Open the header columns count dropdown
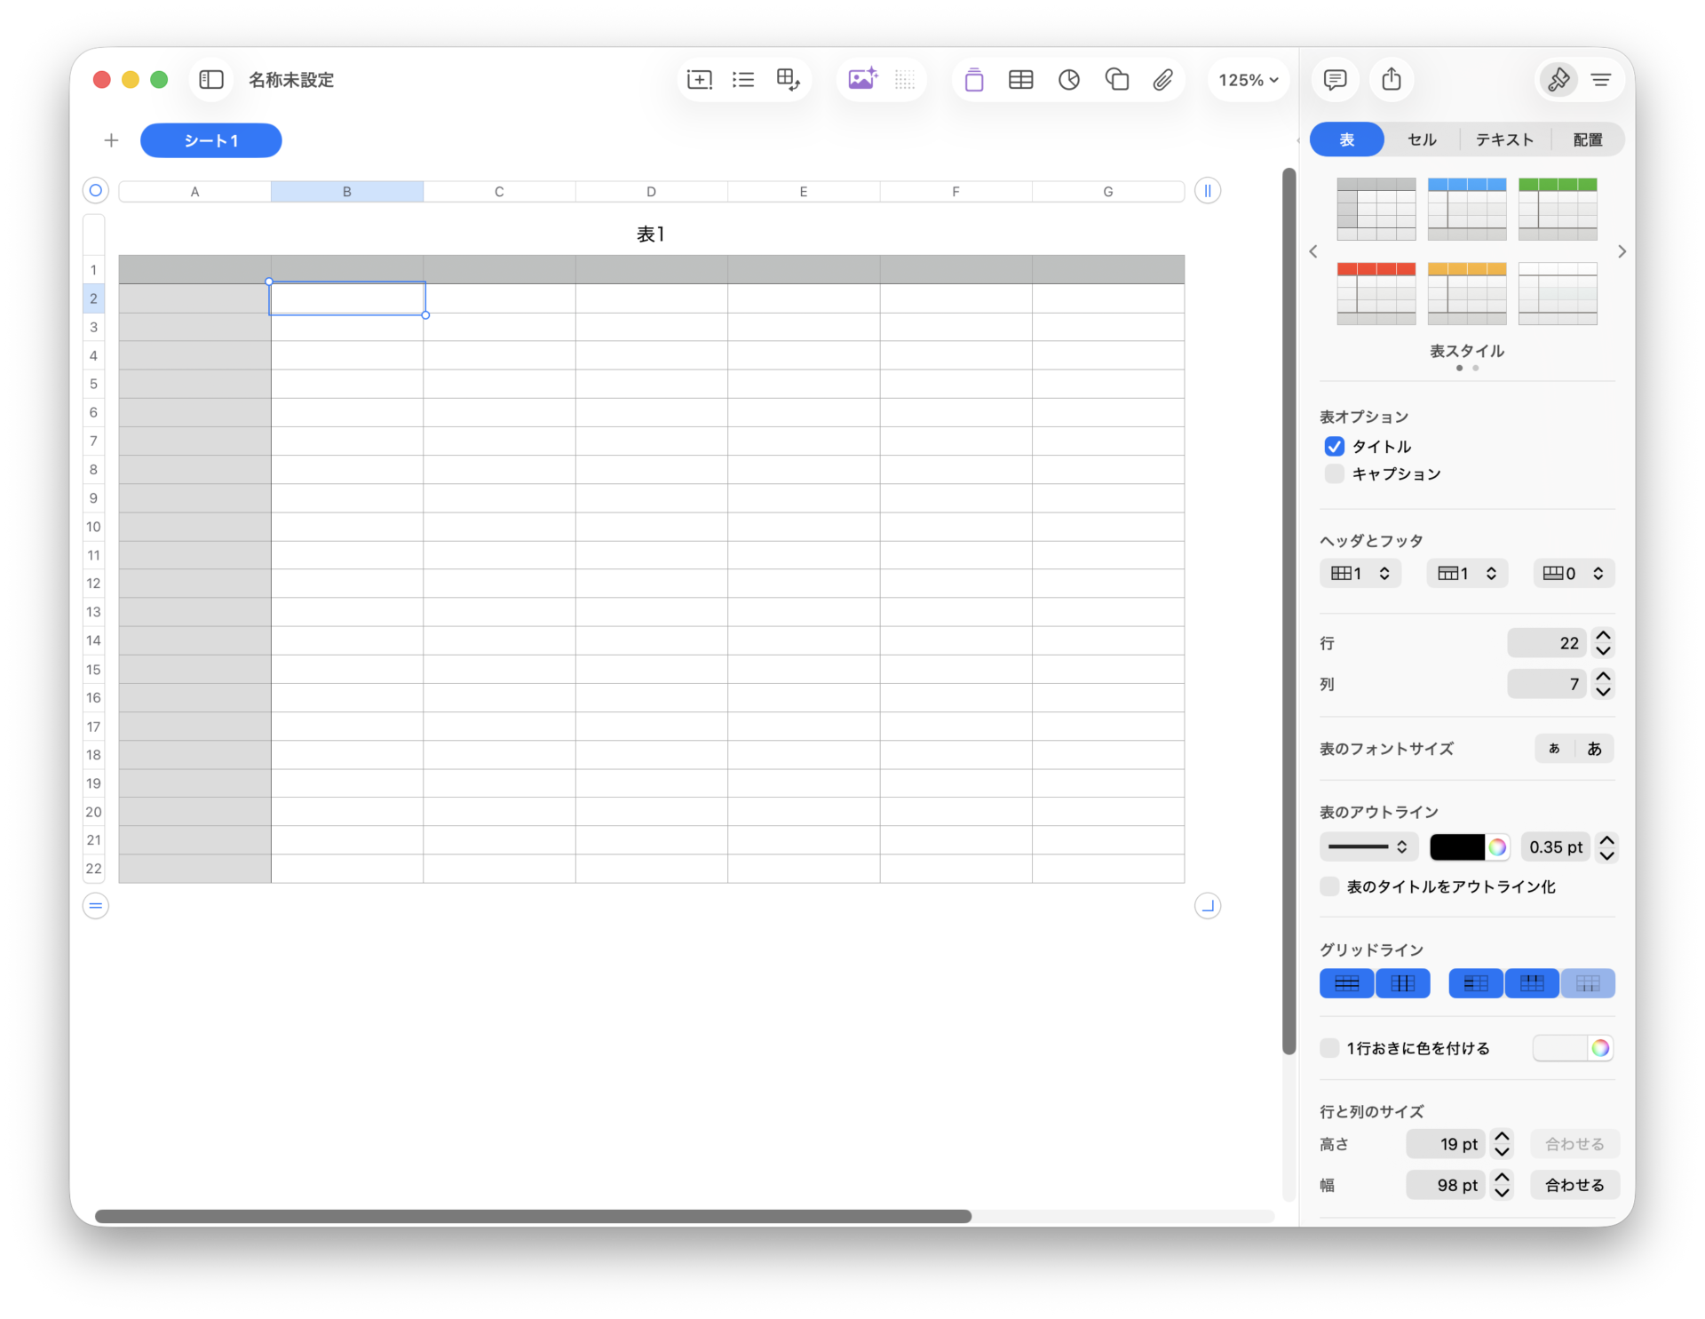This screenshot has height=1319, width=1705. [1360, 573]
